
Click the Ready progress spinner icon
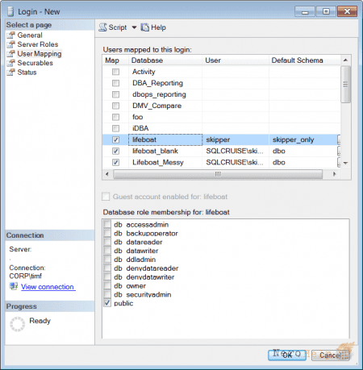pyautogui.click(x=18, y=324)
